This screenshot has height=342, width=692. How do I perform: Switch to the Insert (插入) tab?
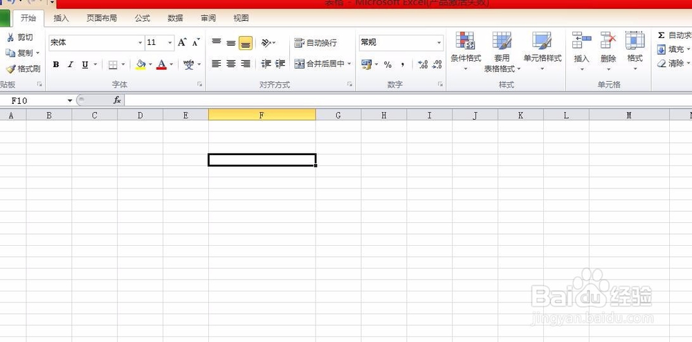[x=62, y=18]
